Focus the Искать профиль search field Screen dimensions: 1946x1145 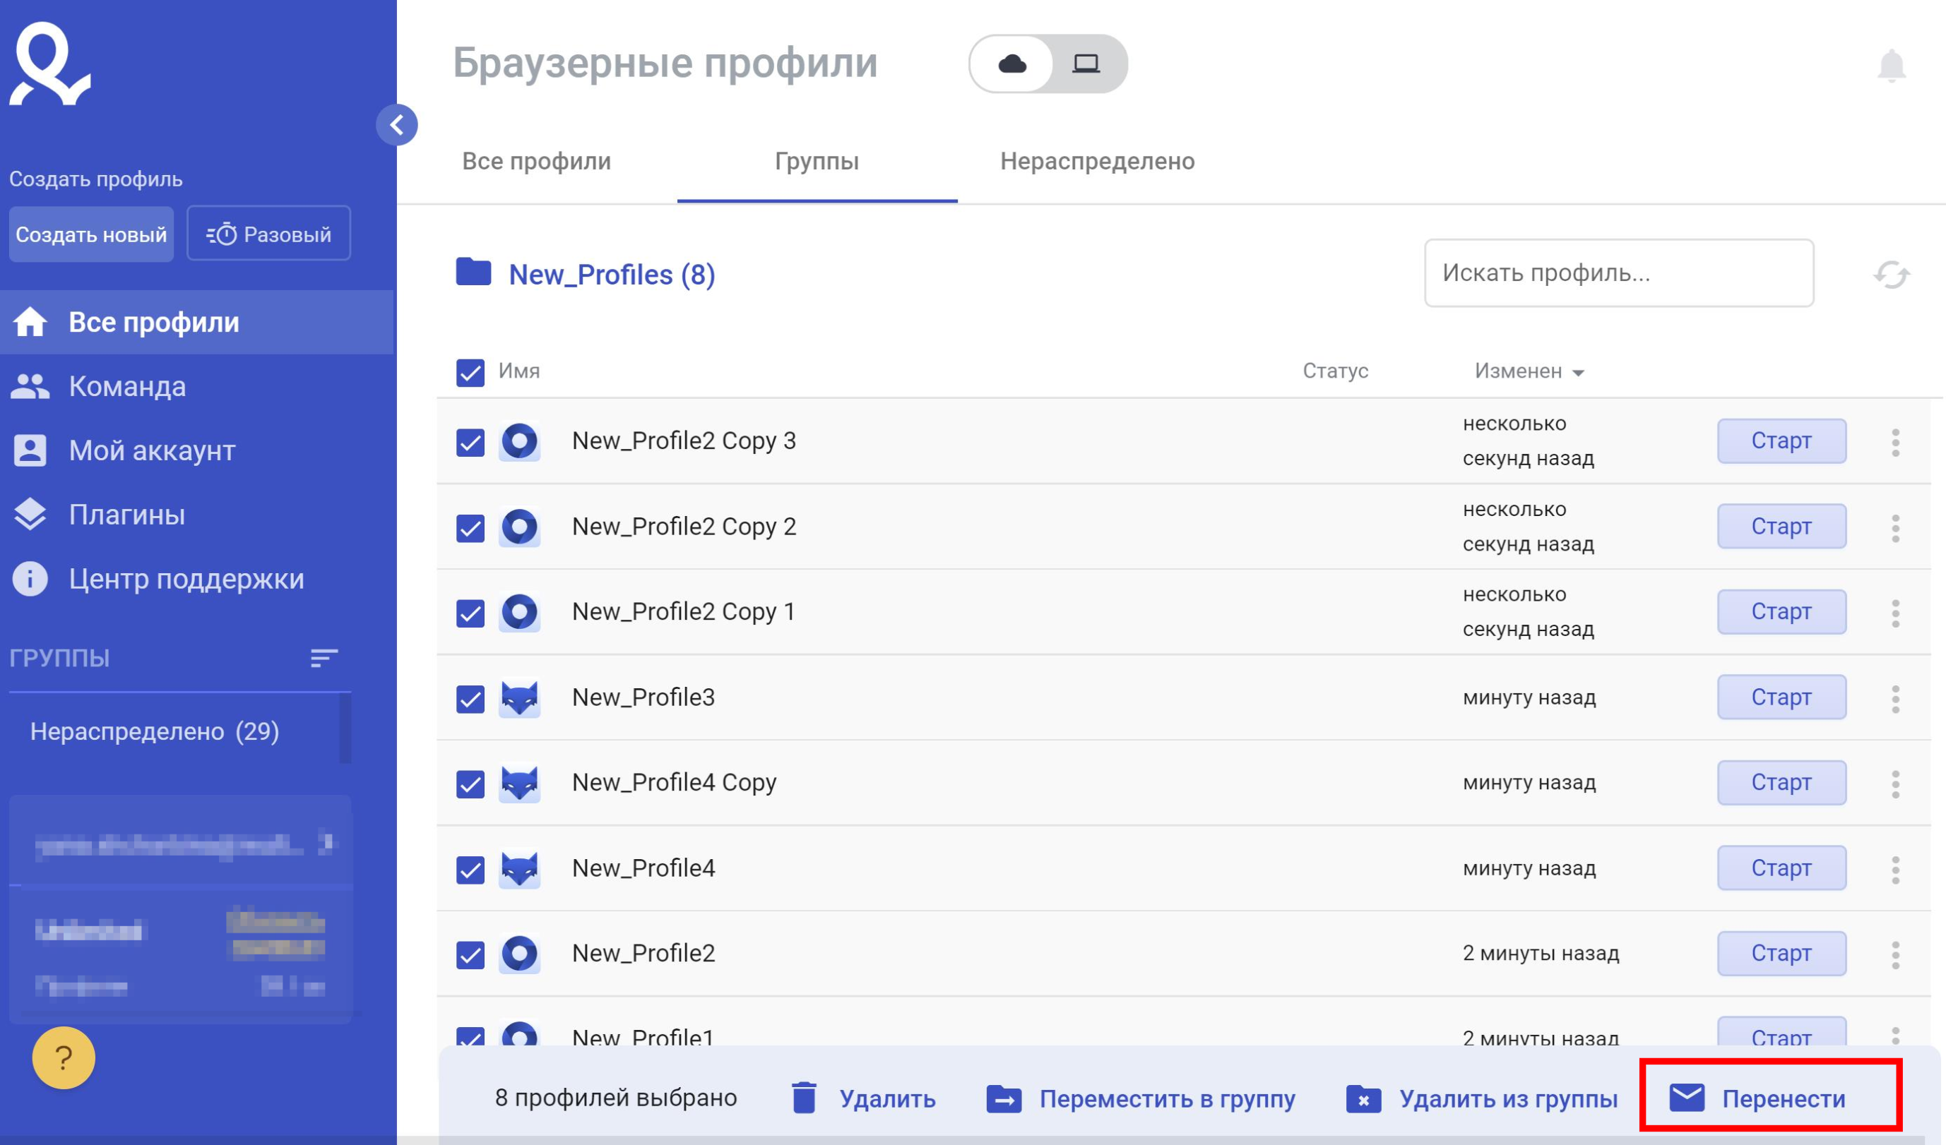(1618, 273)
